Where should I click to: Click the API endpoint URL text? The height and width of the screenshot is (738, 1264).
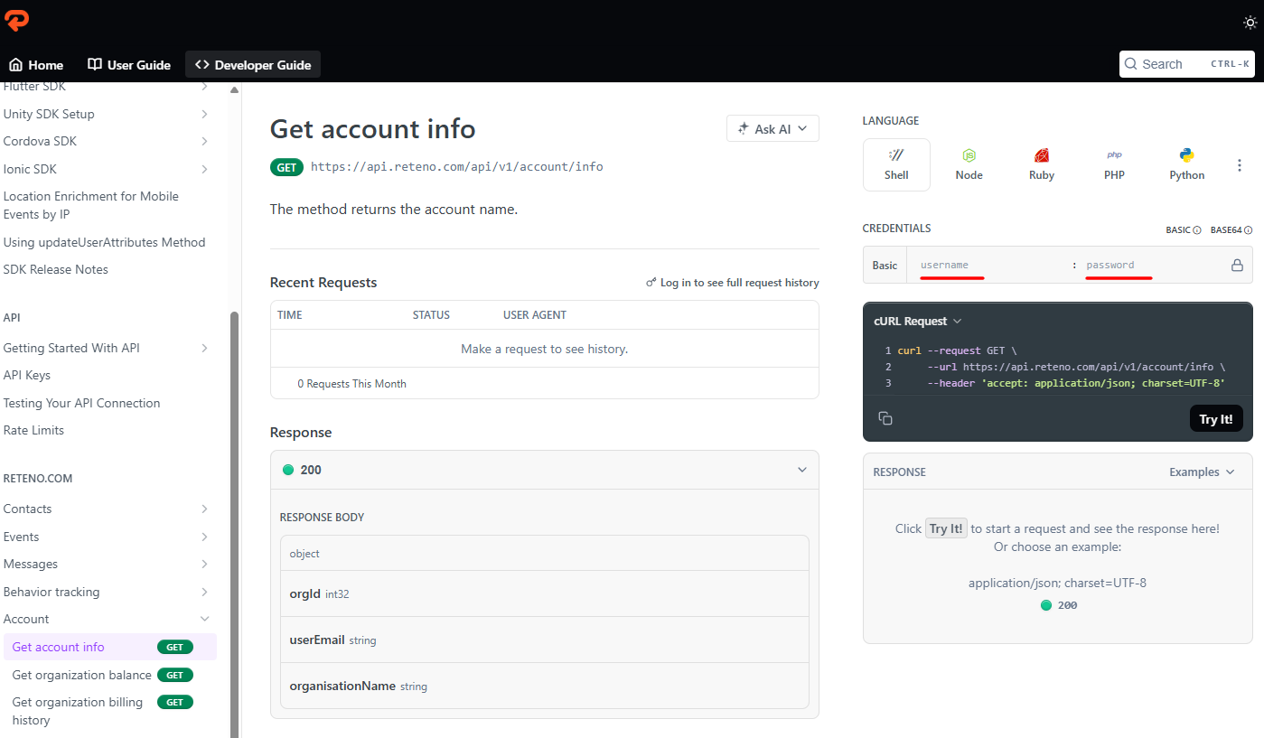457,166
